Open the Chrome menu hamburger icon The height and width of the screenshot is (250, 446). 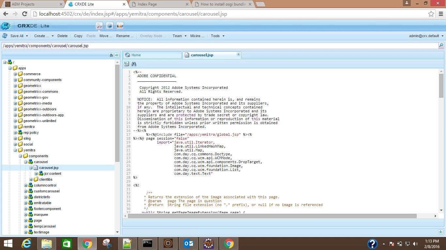[x=440, y=14]
